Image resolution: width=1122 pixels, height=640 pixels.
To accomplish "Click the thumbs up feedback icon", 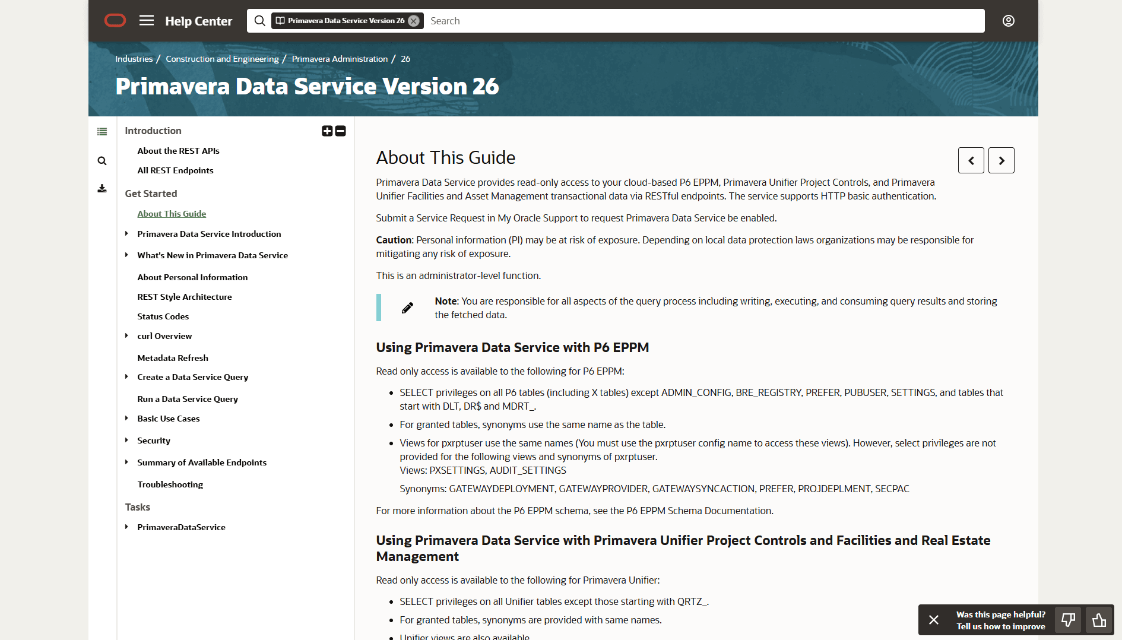I will click(x=1099, y=620).
